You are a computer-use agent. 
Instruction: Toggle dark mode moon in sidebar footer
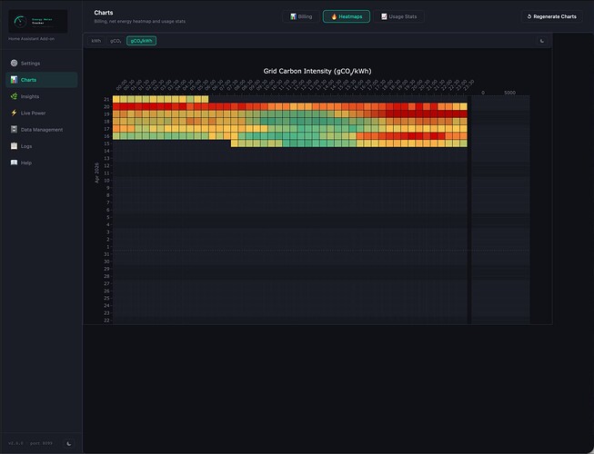coord(69,443)
